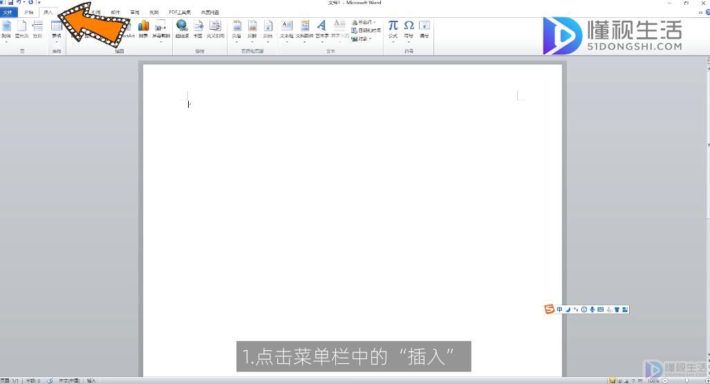Insert date and time (日期和时间)

click(x=366, y=30)
